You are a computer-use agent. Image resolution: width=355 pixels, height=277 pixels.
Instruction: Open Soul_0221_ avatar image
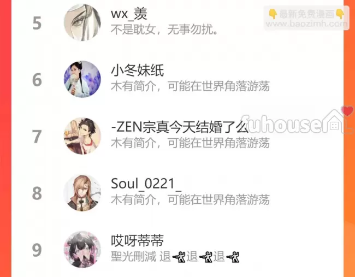pyautogui.click(x=82, y=193)
